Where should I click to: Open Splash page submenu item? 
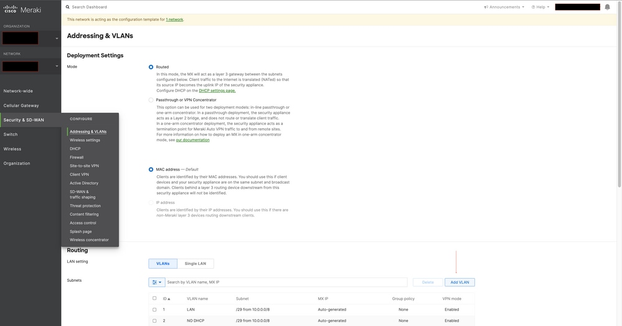tap(80, 231)
